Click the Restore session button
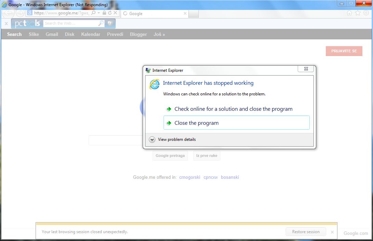 click(306, 232)
